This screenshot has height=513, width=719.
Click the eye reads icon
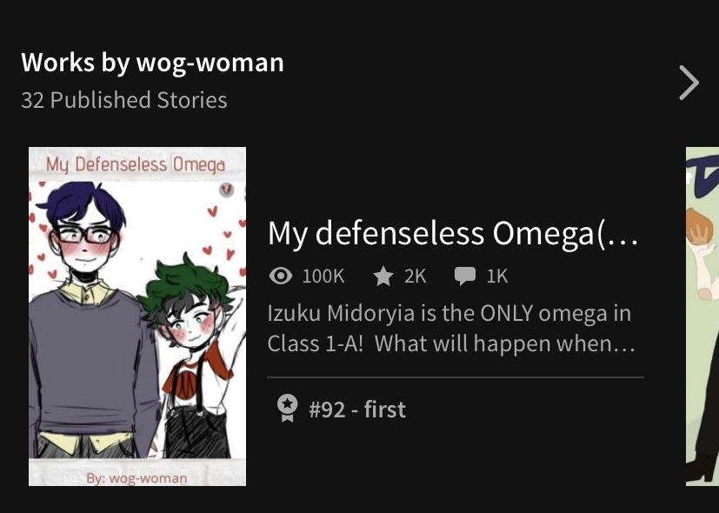(x=280, y=276)
